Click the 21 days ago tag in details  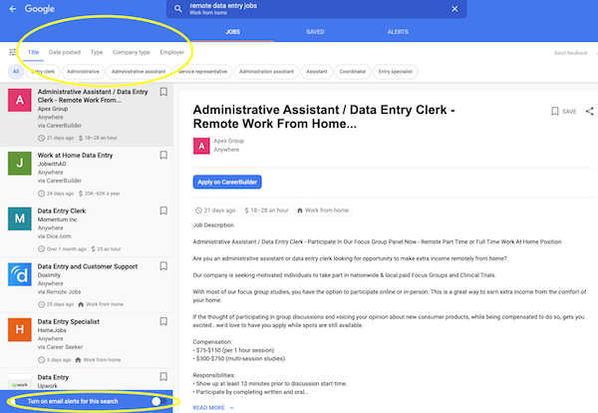(215, 210)
